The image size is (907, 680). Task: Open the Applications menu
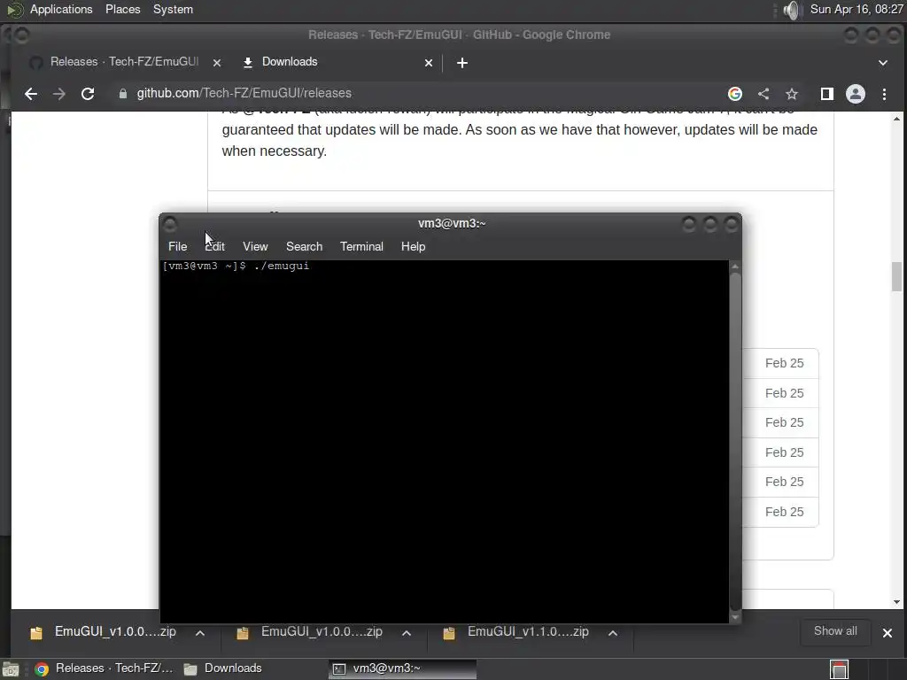pos(61,9)
